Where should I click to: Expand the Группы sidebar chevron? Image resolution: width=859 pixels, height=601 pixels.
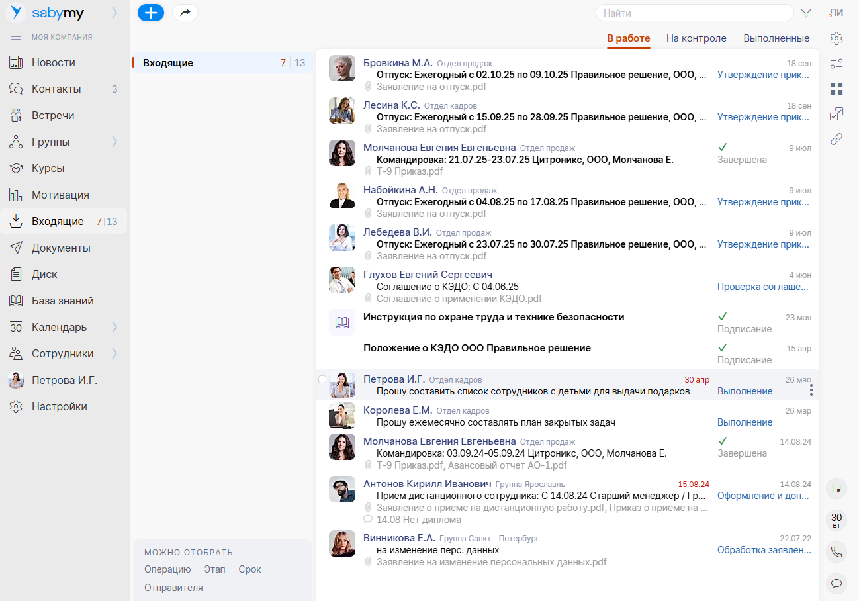pyautogui.click(x=114, y=142)
